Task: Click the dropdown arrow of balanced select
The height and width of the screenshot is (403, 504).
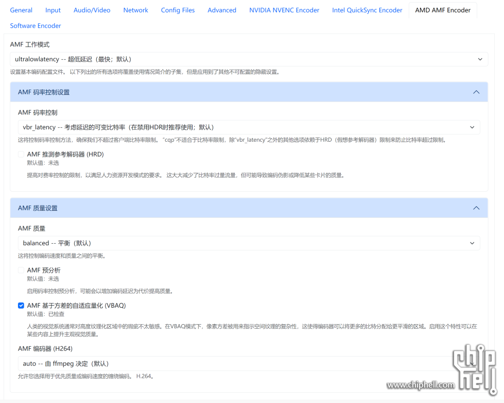Action: pos(472,243)
